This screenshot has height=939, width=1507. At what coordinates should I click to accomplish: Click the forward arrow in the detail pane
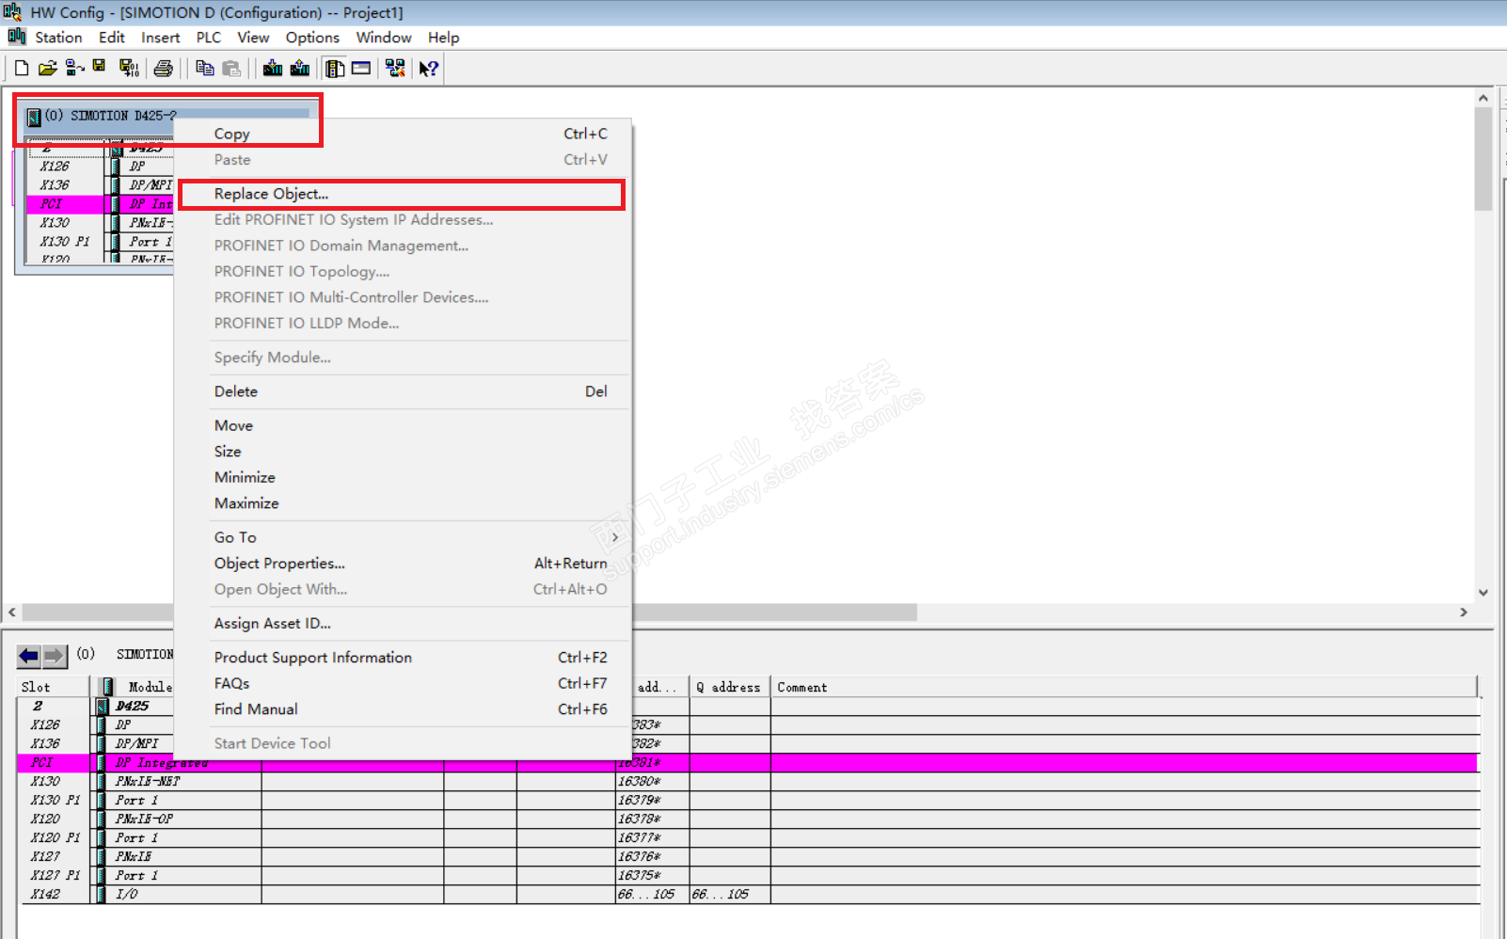(55, 656)
